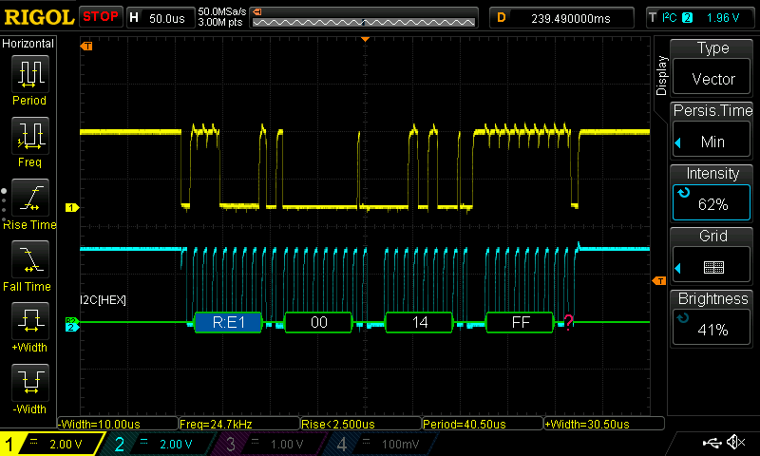
Task: Click the 14 decoded data byte
Action: pyautogui.click(x=419, y=322)
